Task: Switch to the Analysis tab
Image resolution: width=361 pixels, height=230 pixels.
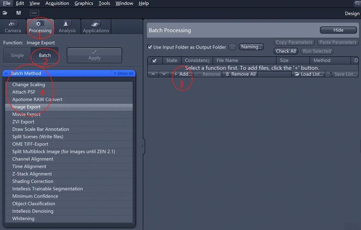Action: (67, 27)
